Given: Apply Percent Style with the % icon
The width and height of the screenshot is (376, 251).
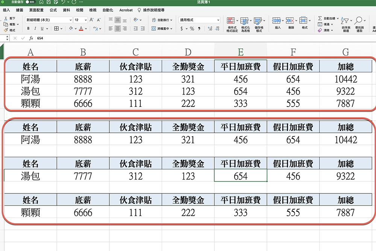Looking at the screenshot, I should point(192,29).
